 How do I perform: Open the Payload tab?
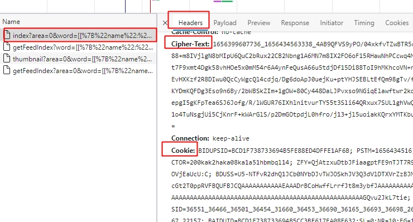(225, 23)
